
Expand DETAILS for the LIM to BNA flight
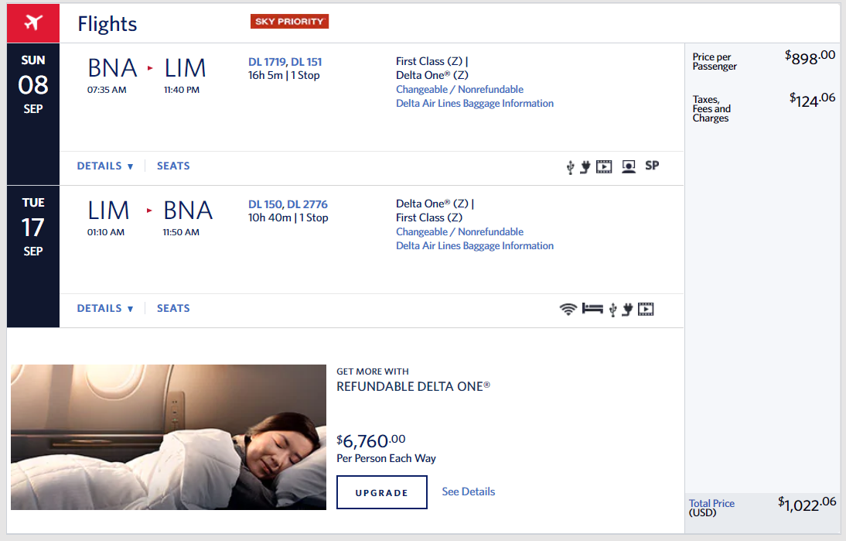(x=105, y=309)
